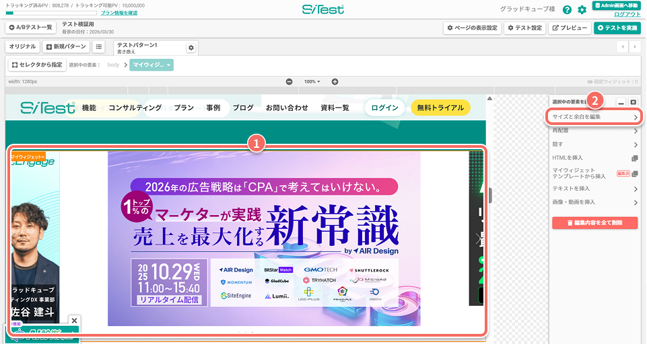Open ページの表示設定 button
This screenshot has width=647, height=344.
point(472,28)
